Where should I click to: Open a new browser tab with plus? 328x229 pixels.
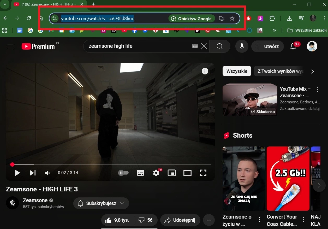94,4
